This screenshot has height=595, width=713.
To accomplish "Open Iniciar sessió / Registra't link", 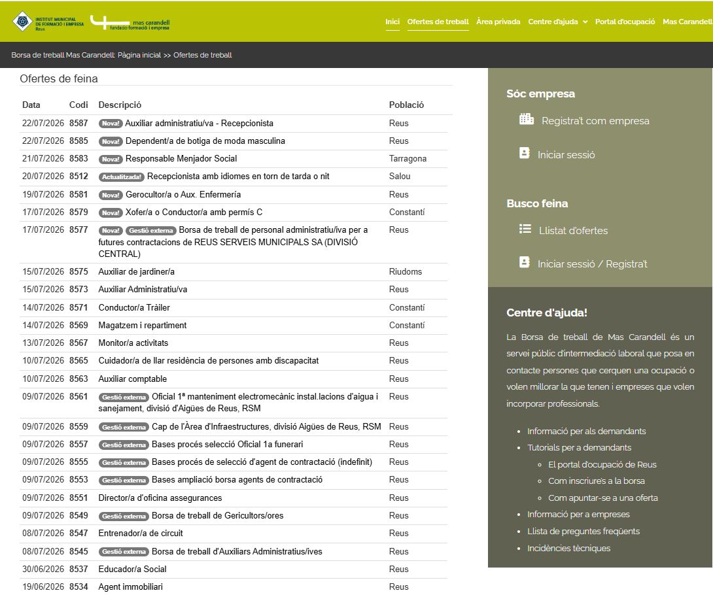I will pos(593,264).
